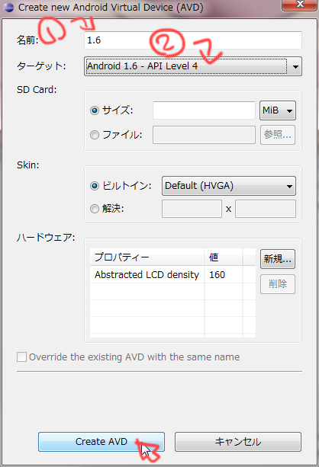Select the 解決 resolution radio button
Screen dimensions: 319x467
pyautogui.click(x=95, y=209)
